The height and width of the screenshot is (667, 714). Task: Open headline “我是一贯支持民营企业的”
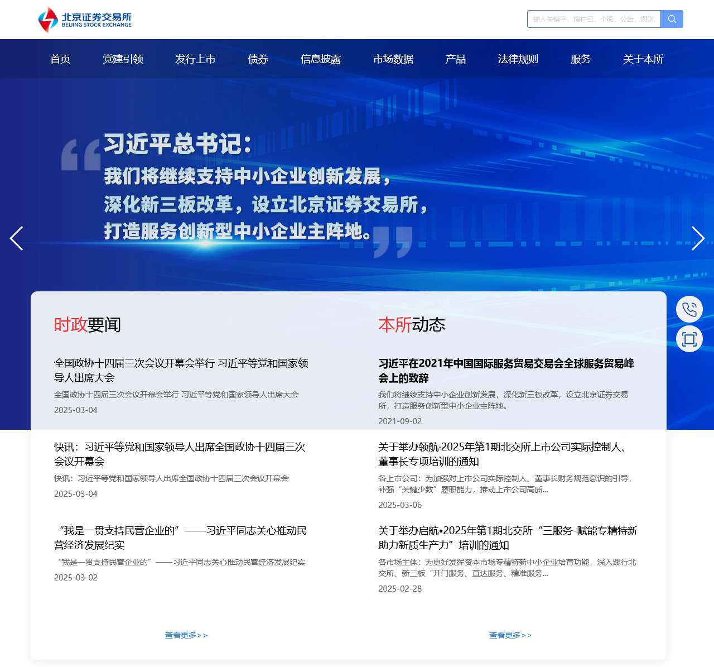181,538
